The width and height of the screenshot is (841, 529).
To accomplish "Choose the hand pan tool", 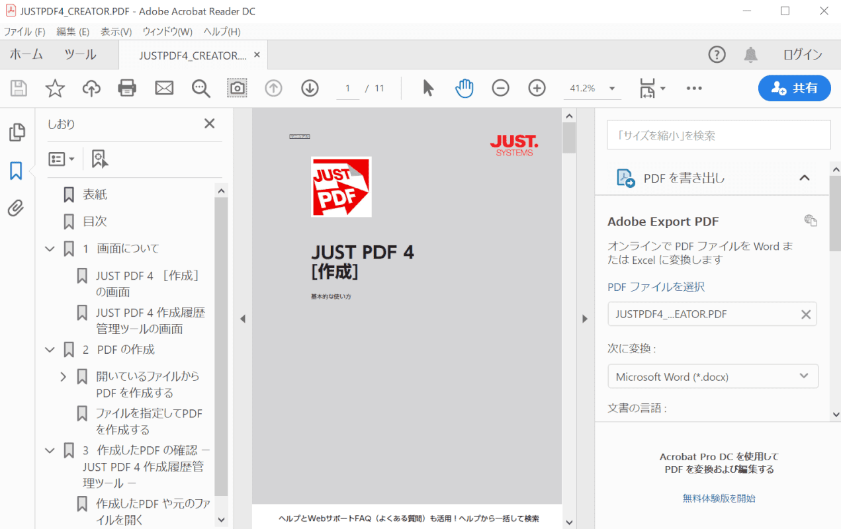I will click(x=465, y=88).
